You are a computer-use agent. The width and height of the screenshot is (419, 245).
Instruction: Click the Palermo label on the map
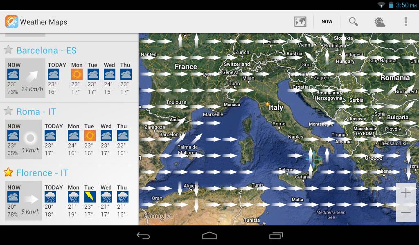(x=287, y=170)
